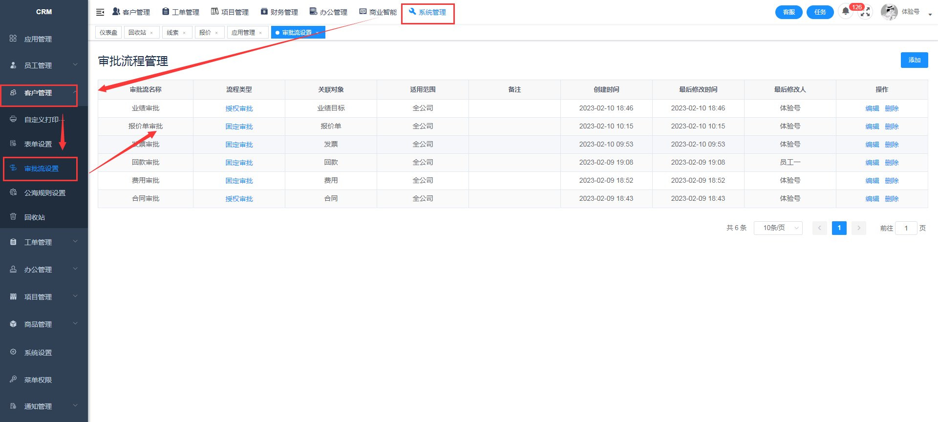
Task: Open the 10条/页 page size dropdown
Action: [x=778, y=228]
